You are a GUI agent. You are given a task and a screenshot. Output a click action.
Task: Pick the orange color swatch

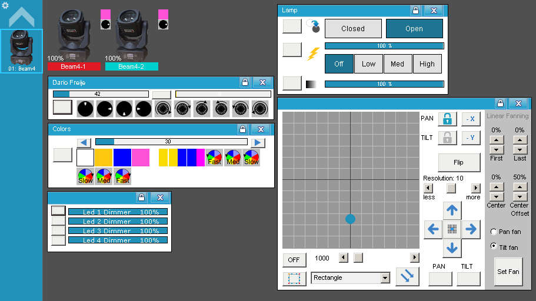104,158
